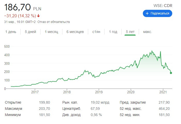Select the с1ян year-to-date tab
The height and width of the screenshot is (124, 181).
96,32
